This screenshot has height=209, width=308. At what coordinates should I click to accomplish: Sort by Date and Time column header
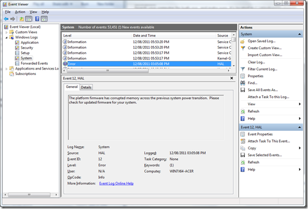pos(173,36)
